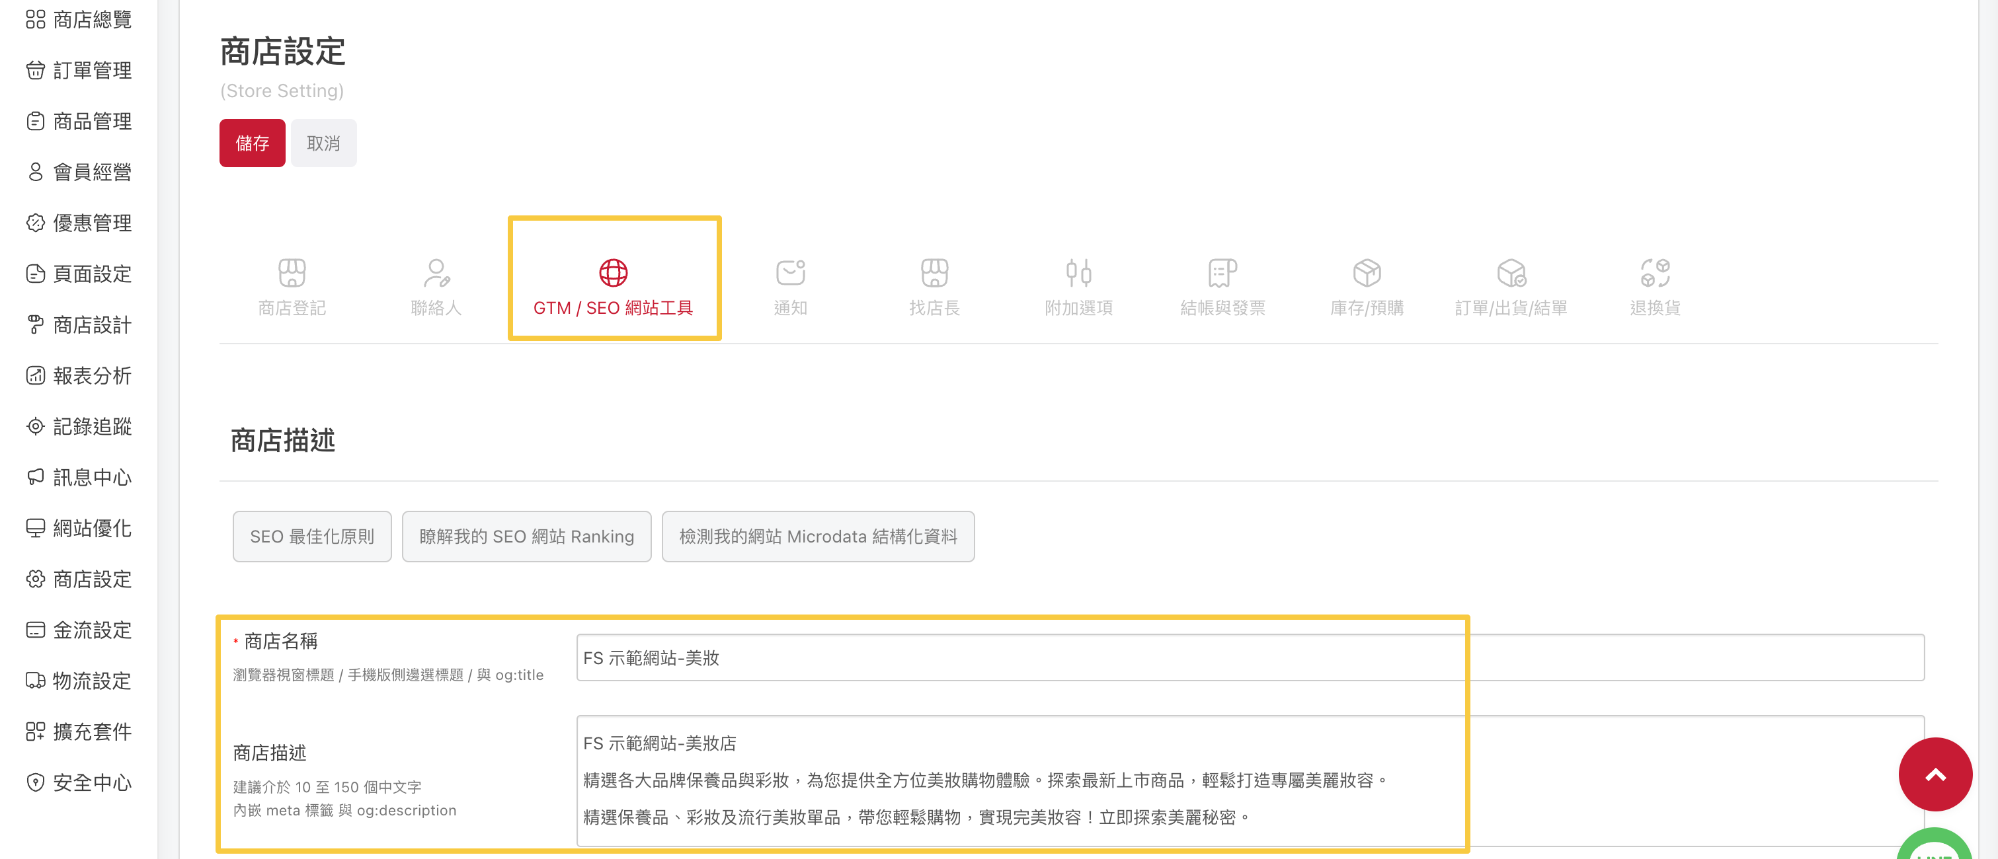Click the 通知 notification icon
This screenshot has height=859, width=1998.
click(x=790, y=273)
